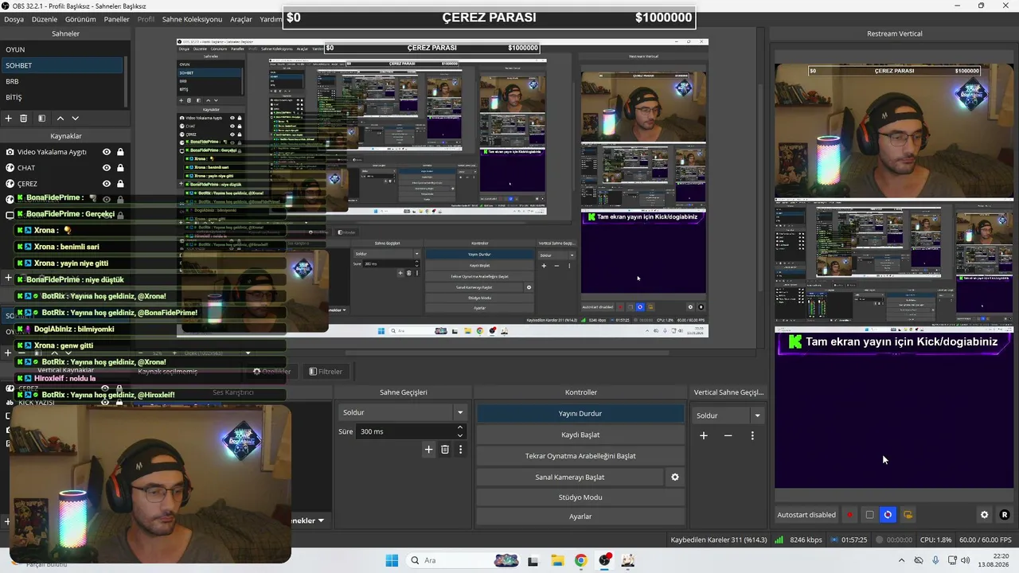1019x573 pixels.
Task: Click the ÇEREZ browser source icon
Action: (x=10, y=184)
